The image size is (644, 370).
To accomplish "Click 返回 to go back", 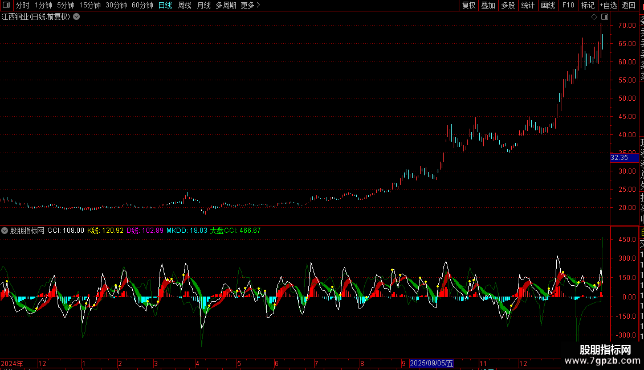I will [x=629, y=5].
